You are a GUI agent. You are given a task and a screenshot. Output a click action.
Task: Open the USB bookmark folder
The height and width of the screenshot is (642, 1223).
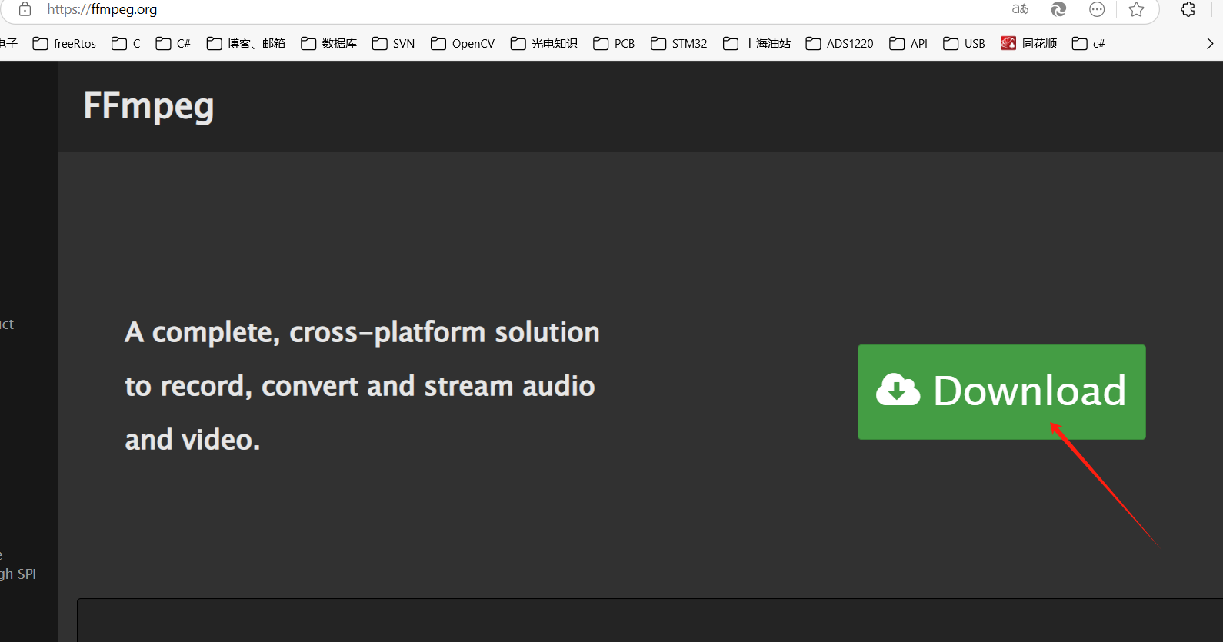[x=965, y=44]
